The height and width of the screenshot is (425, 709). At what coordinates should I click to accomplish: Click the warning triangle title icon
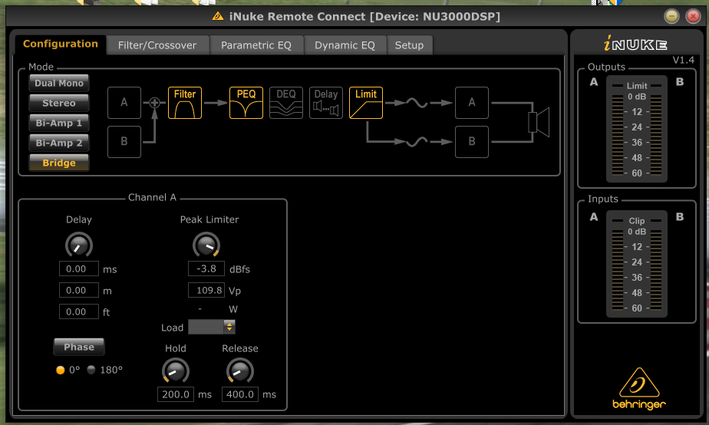pos(218,17)
